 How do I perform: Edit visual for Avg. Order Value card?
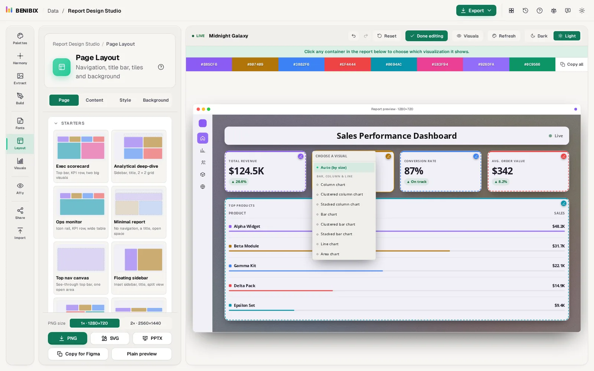click(x=564, y=157)
